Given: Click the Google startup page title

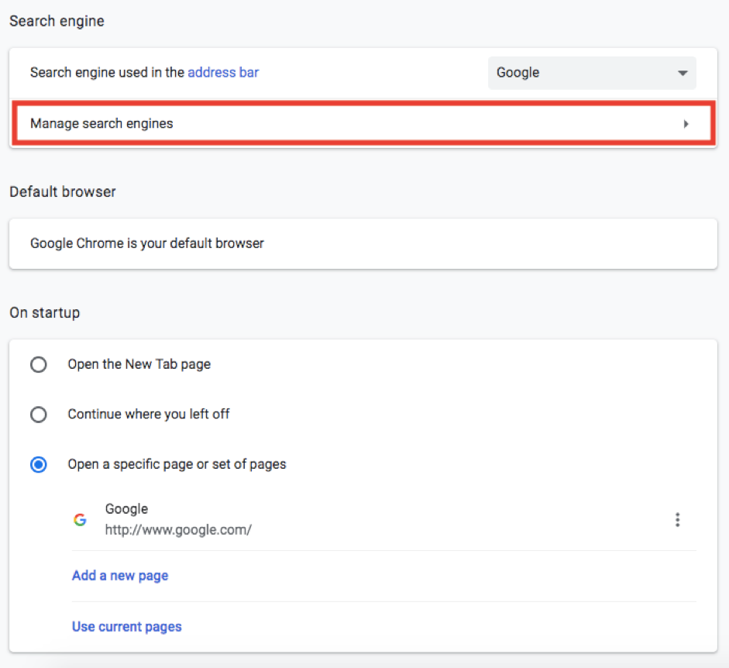Looking at the screenshot, I should coord(126,509).
